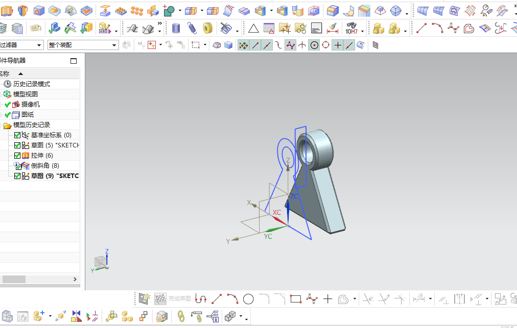Toggle the 摄像机 green check mark
The width and height of the screenshot is (517, 328).
(8, 105)
